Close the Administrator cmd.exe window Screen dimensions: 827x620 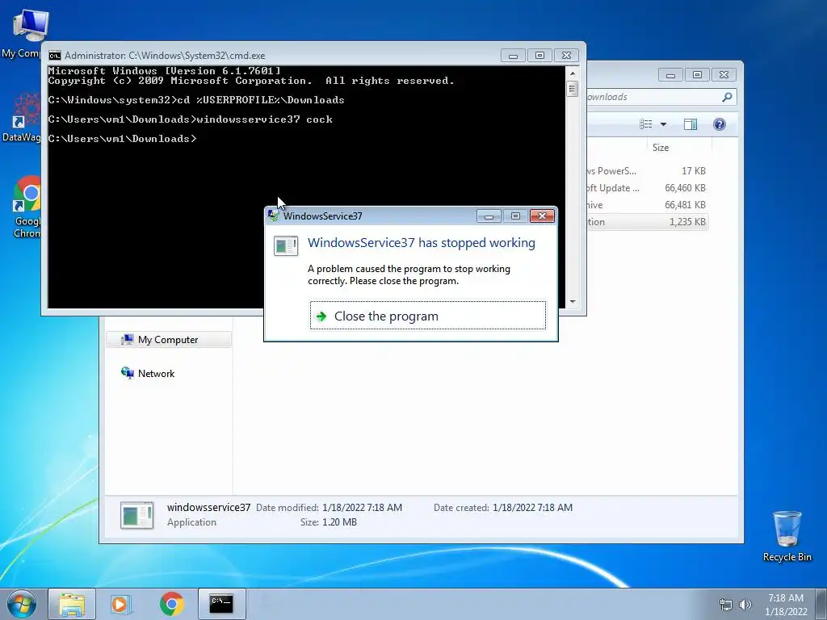[x=566, y=56]
